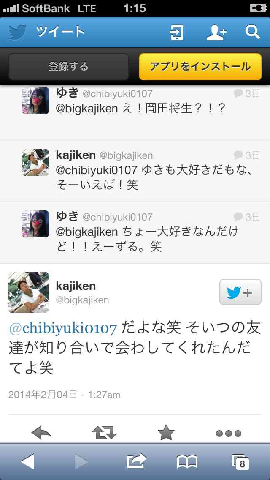Open the @chibiyuki0107 mention link in main tweet
270x480 pixels.
63,329
